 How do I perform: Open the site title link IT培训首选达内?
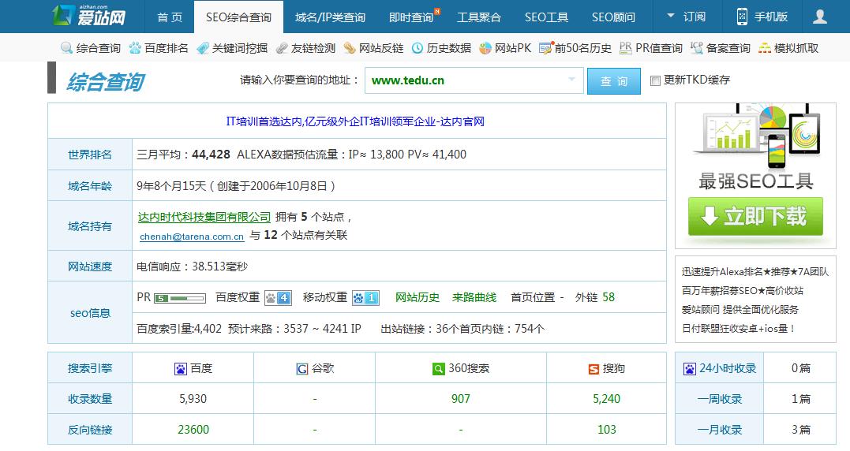(355, 121)
